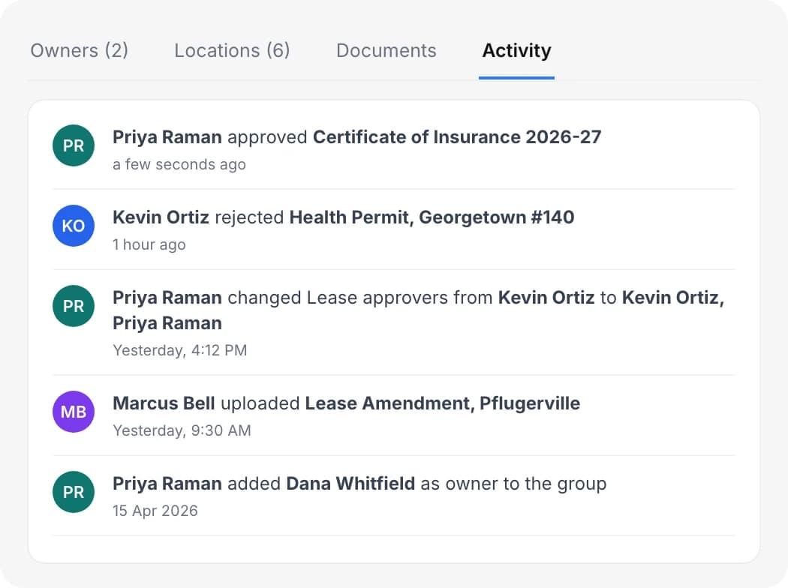Open the Documents tab

(386, 51)
